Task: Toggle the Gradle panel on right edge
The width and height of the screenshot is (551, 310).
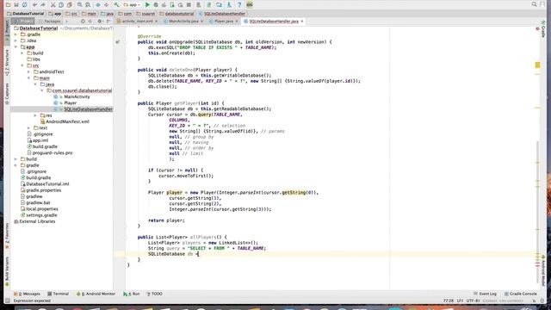Action: click(543, 29)
